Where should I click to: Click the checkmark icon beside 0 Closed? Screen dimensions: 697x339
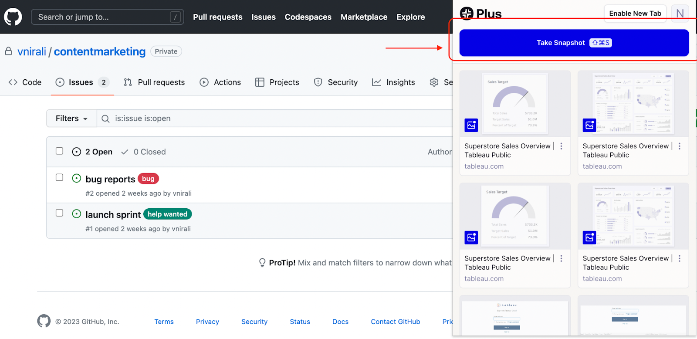pos(125,152)
